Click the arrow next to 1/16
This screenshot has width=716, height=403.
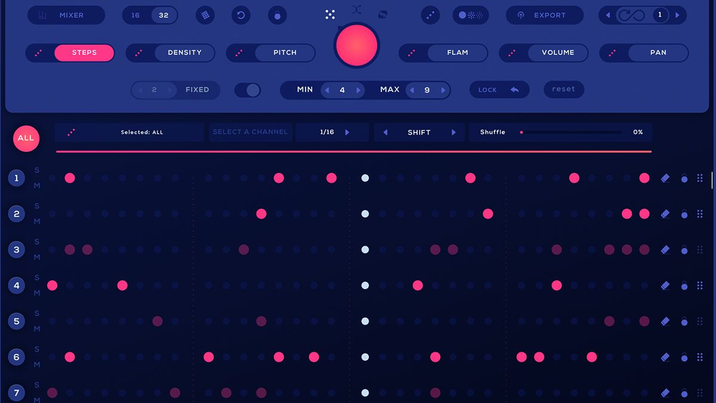pos(347,133)
